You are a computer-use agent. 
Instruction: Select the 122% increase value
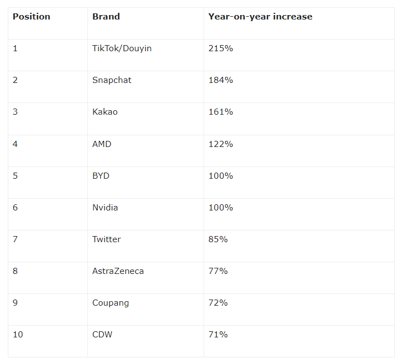pyautogui.click(x=220, y=144)
